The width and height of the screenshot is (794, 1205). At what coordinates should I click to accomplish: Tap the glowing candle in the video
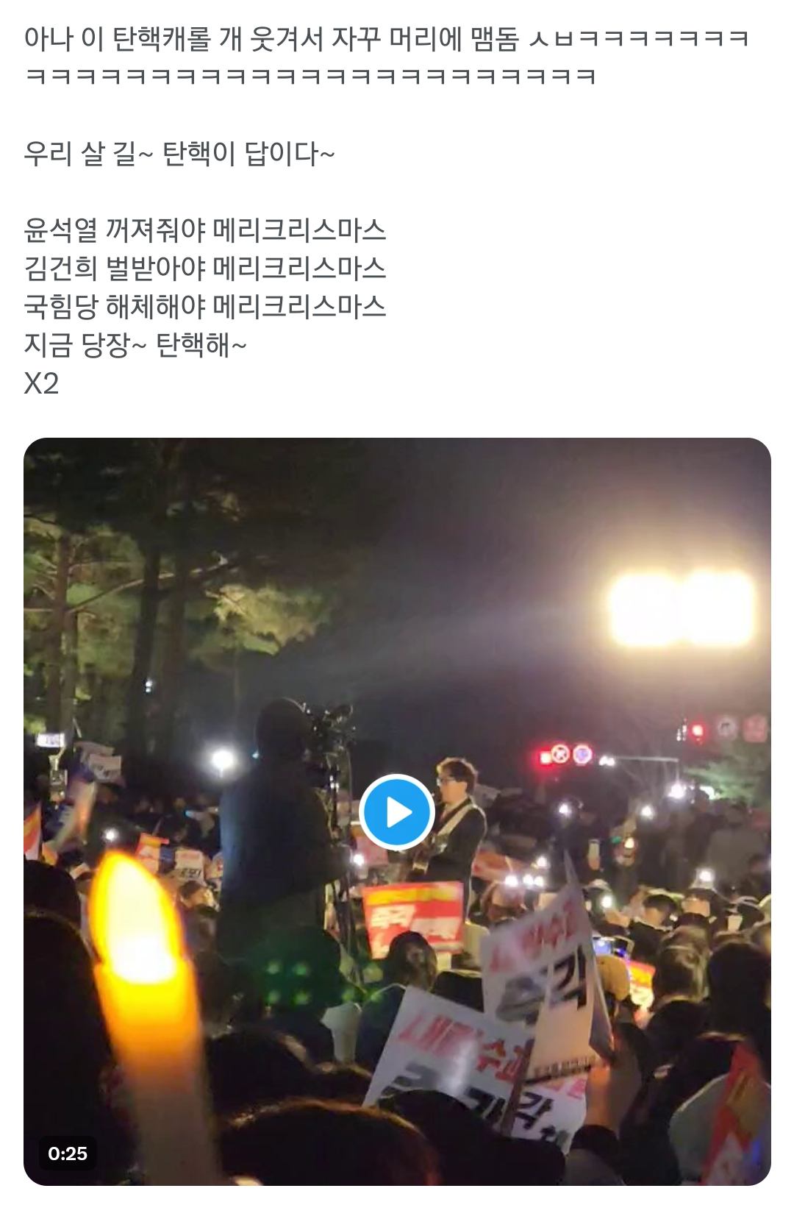(146, 978)
